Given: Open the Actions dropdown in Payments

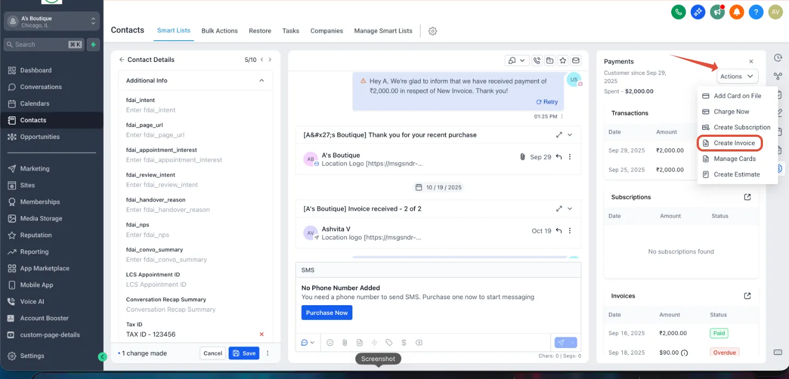Looking at the screenshot, I should [737, 77].
